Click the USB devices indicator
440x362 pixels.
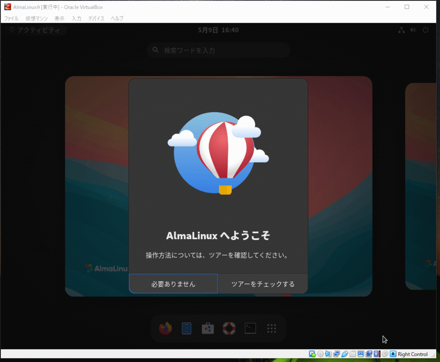click(345, 354)
